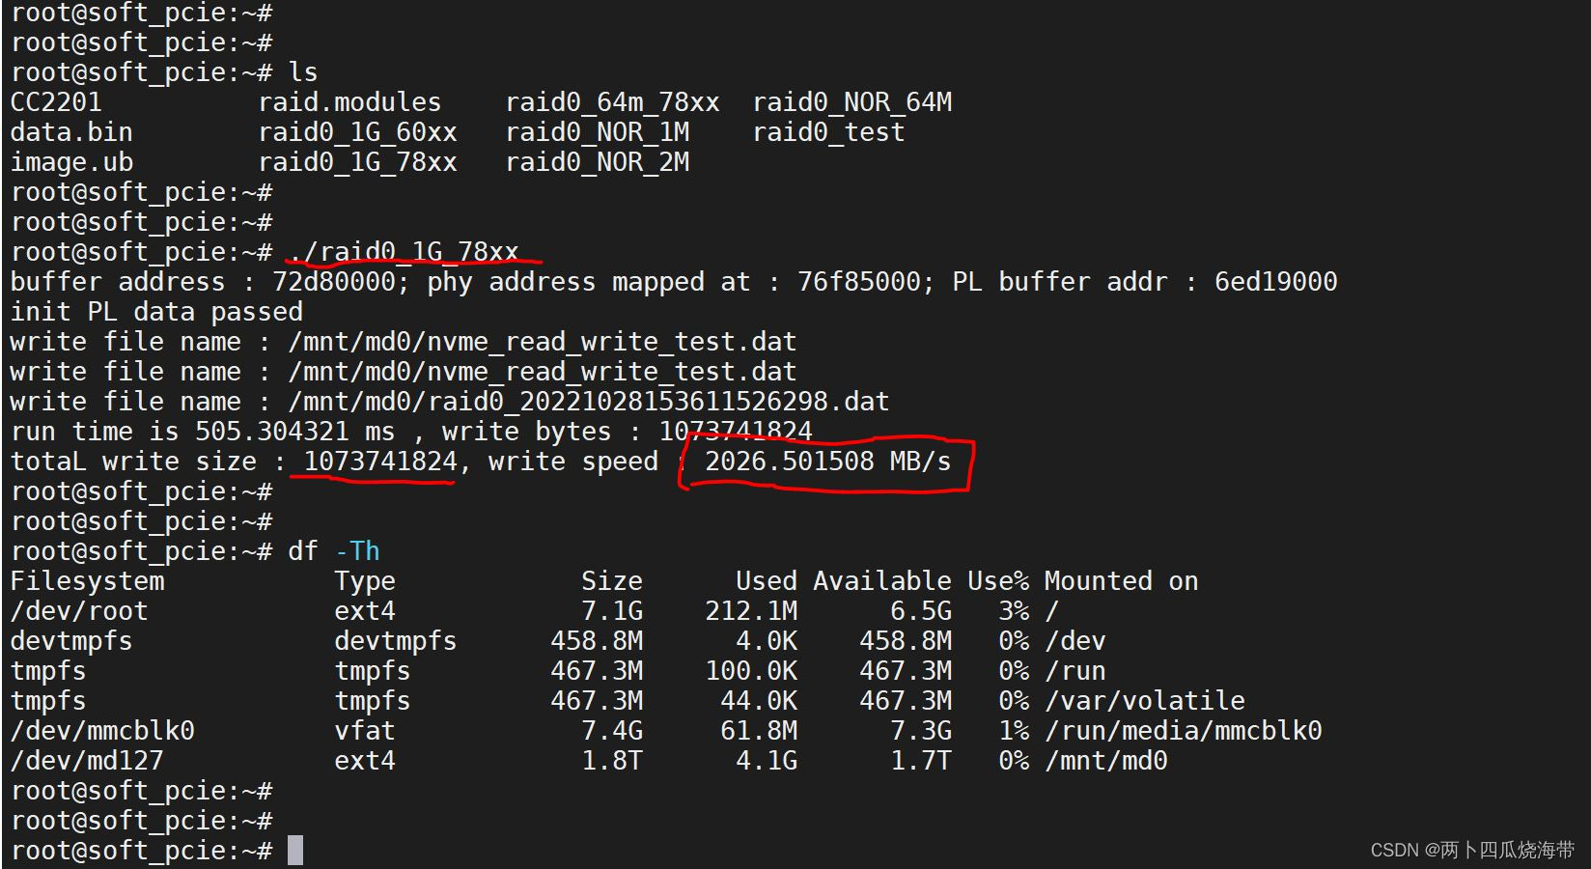This screenshot has height=869, width=1591.
Task: Click the 'init PL data passed' line
Action: tap(156, 312)
